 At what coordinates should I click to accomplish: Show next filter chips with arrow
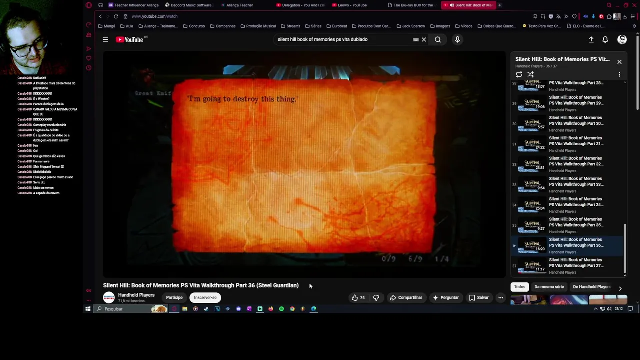point(620,288)
